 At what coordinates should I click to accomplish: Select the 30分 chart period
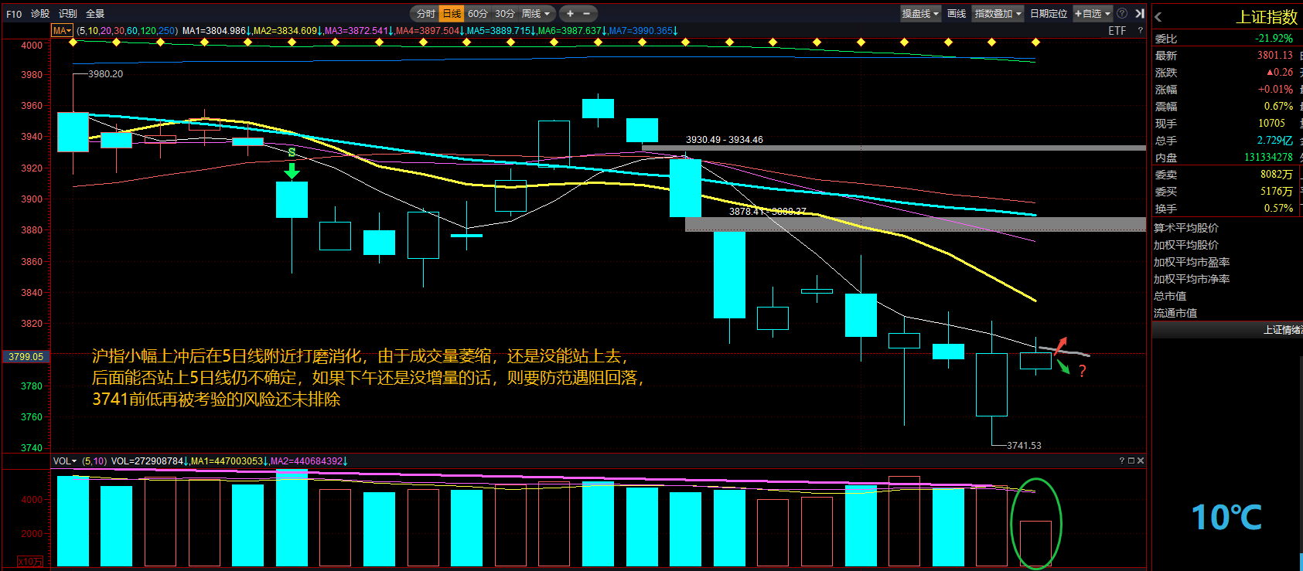[x=505, y=13]
